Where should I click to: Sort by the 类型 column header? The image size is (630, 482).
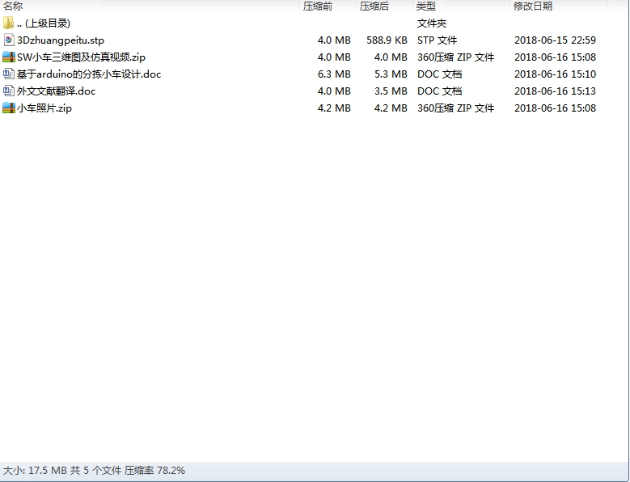(x=426, y=6)
